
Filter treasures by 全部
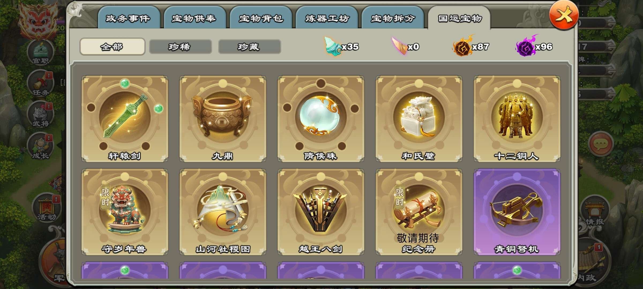112,47
